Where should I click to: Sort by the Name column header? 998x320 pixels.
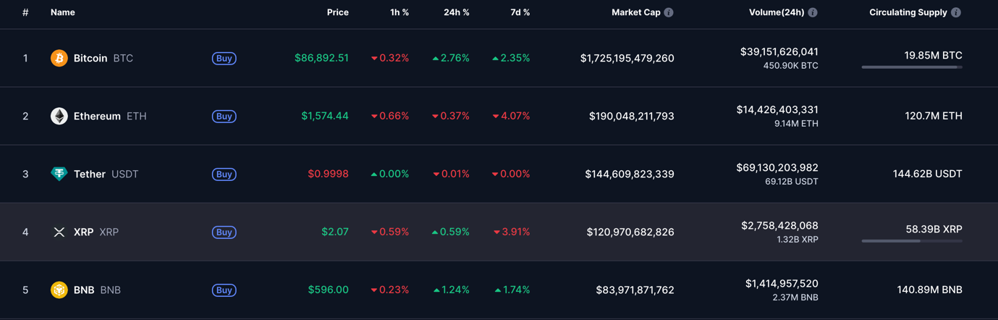click(63, 12)
